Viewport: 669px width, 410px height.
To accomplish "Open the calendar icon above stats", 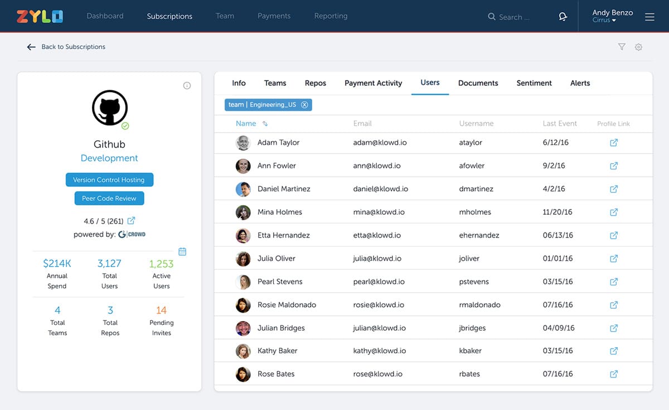I will pos(182,251).
